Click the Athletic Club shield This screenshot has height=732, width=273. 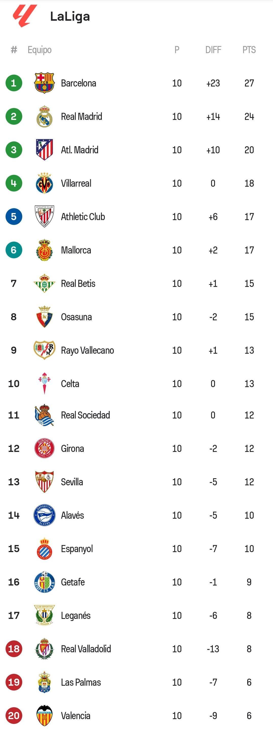tap(44, 217)
